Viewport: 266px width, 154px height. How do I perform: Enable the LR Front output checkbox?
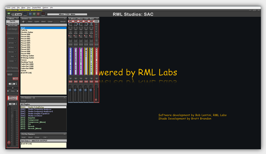pos(15,38)
